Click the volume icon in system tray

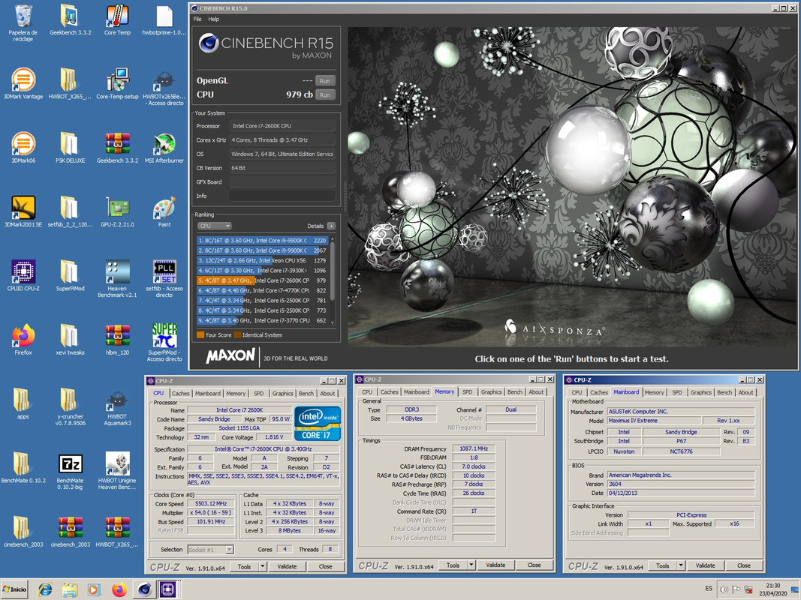coord(724,589)
